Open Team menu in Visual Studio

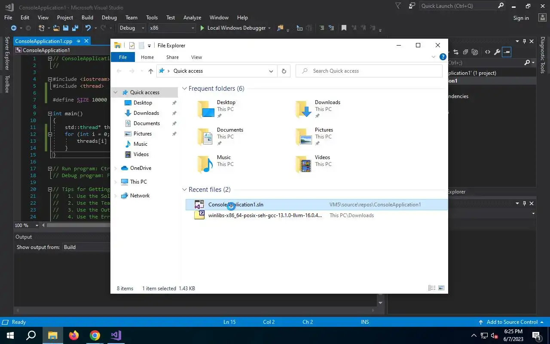(x=131, y=18)
